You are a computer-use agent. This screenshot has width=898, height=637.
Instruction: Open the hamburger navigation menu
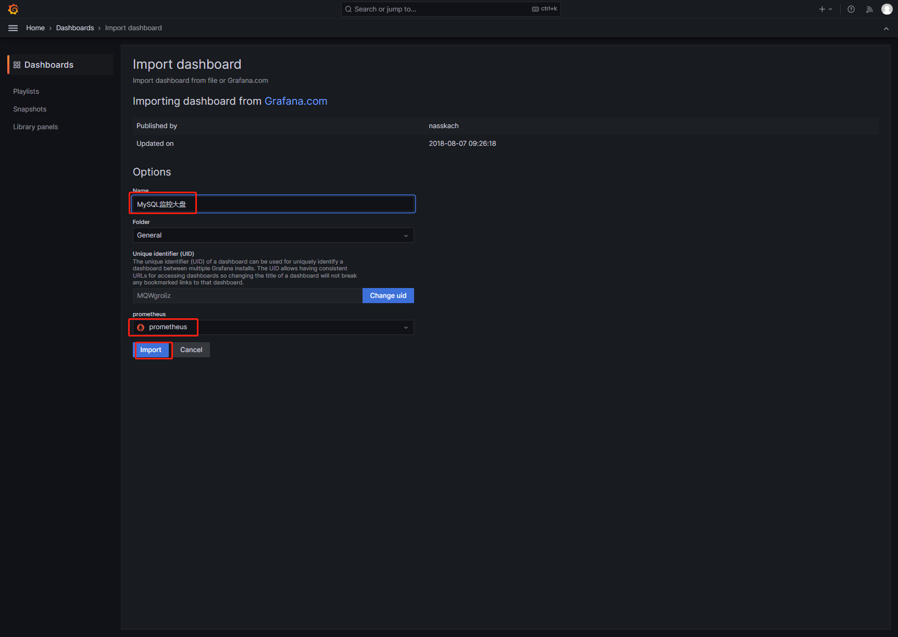[x=13, y=28]
